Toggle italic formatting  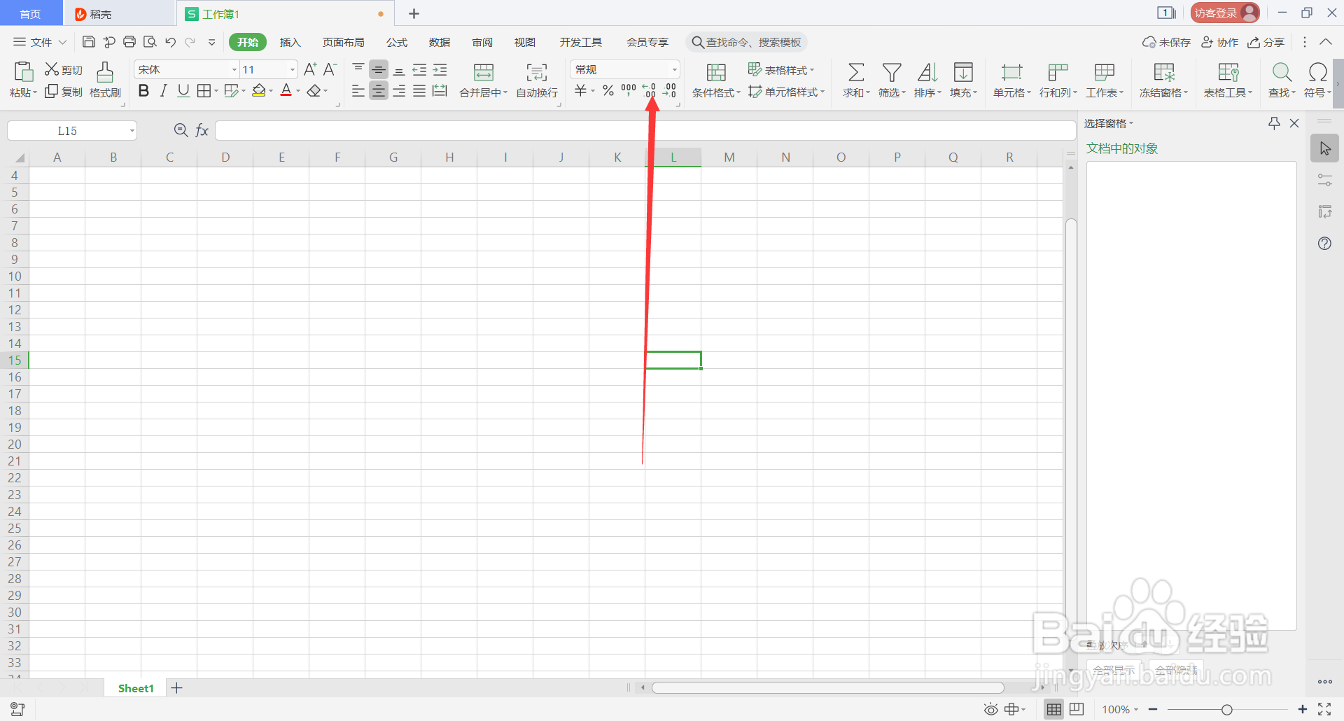pyautogui.click(x=163, y=90)
